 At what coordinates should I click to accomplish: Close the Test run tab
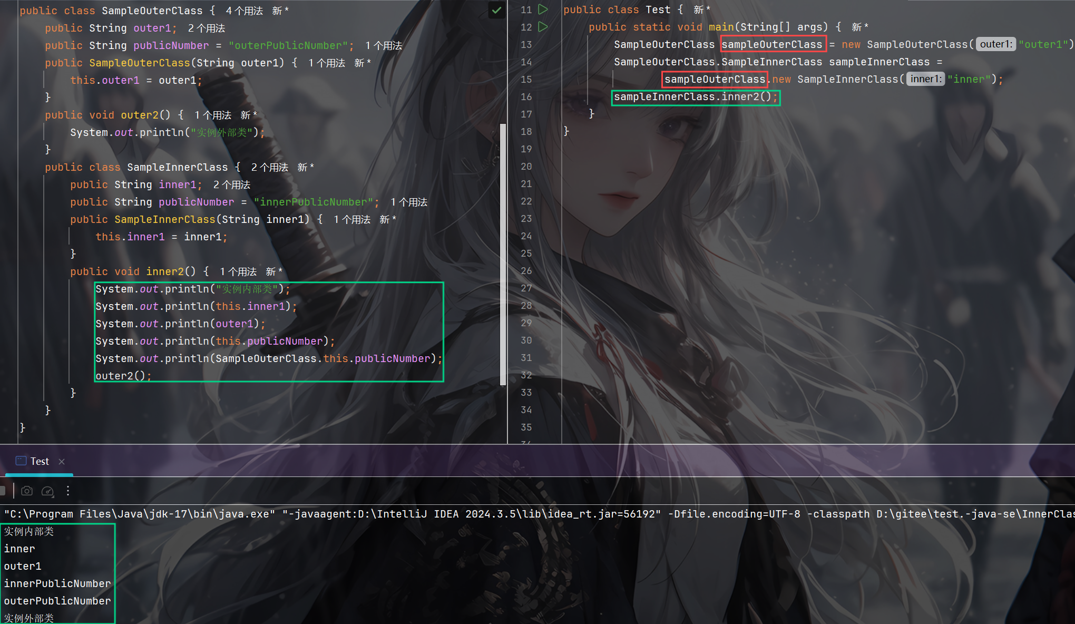[62, 462]
